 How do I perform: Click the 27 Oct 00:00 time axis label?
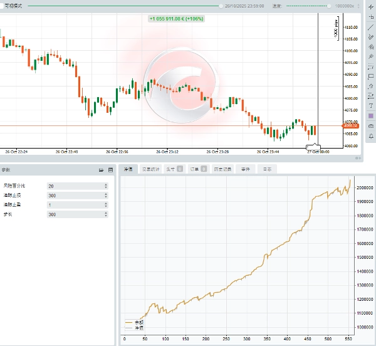(318, 152)
